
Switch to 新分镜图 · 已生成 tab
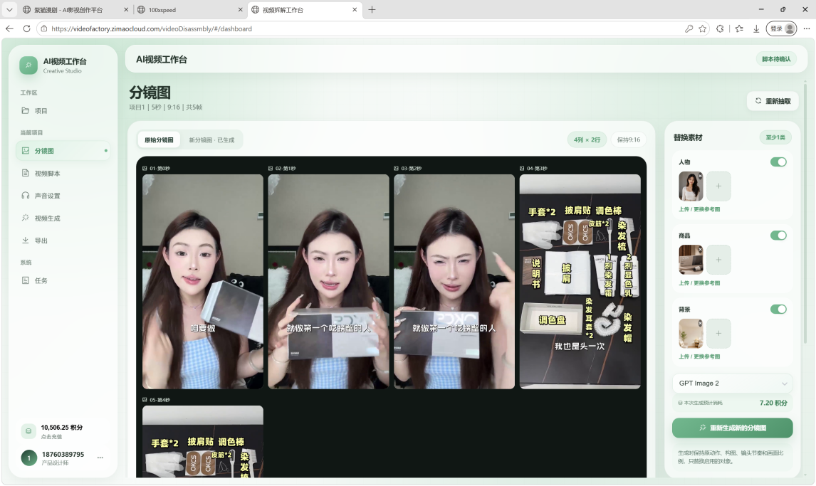pos(211,139)
